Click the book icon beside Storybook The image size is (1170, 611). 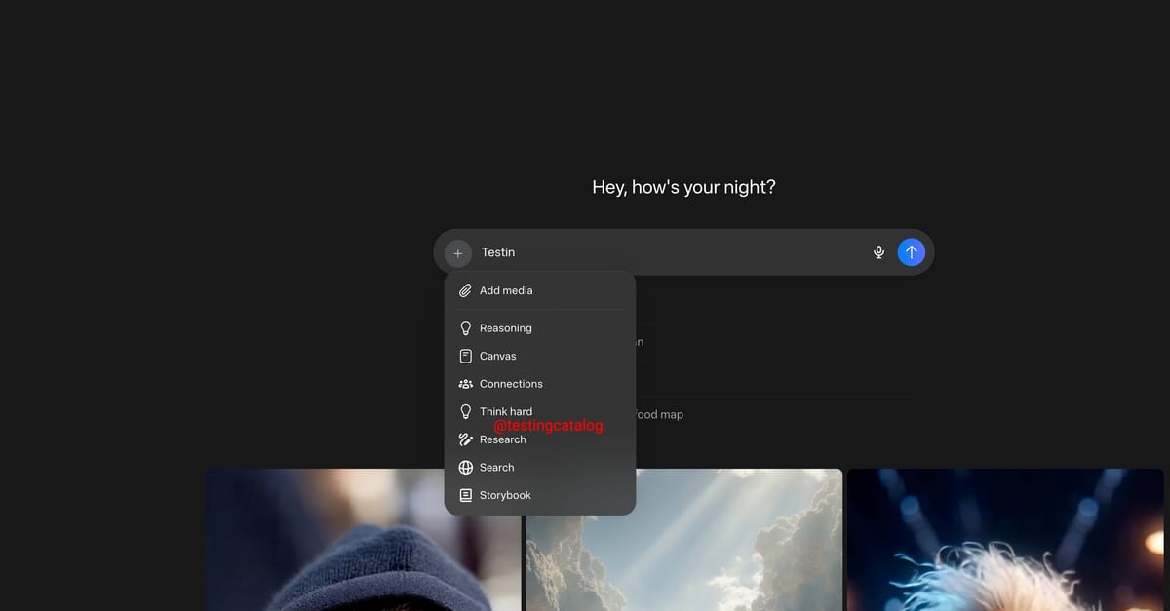pyautogui.click(x=465, y=495)
